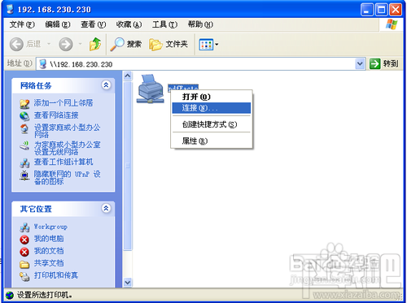
Task: Click 查看网络连接 link
Action: pos(56,115)
